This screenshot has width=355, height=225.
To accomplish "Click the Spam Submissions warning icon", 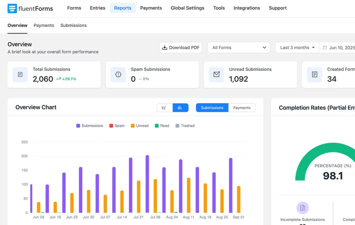I will click(x=118, y=75).
